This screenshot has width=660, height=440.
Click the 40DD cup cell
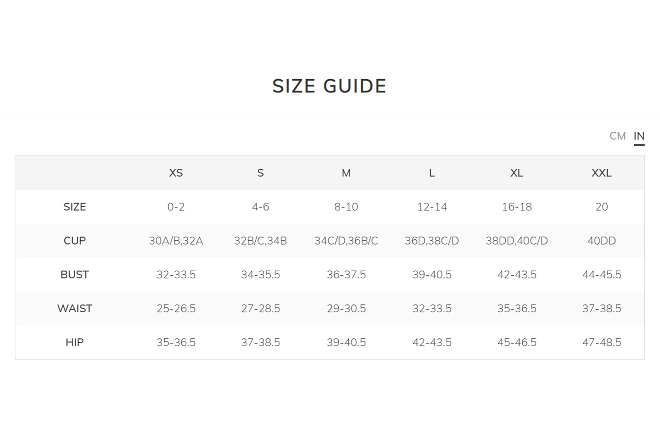601,241
